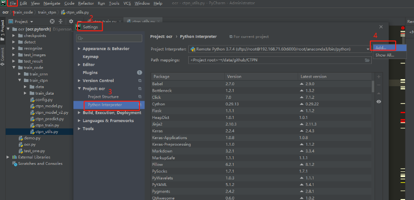Viewport: 414px width, 200px height.
Task: Open the Run menu
Action: tap(101, 3)
